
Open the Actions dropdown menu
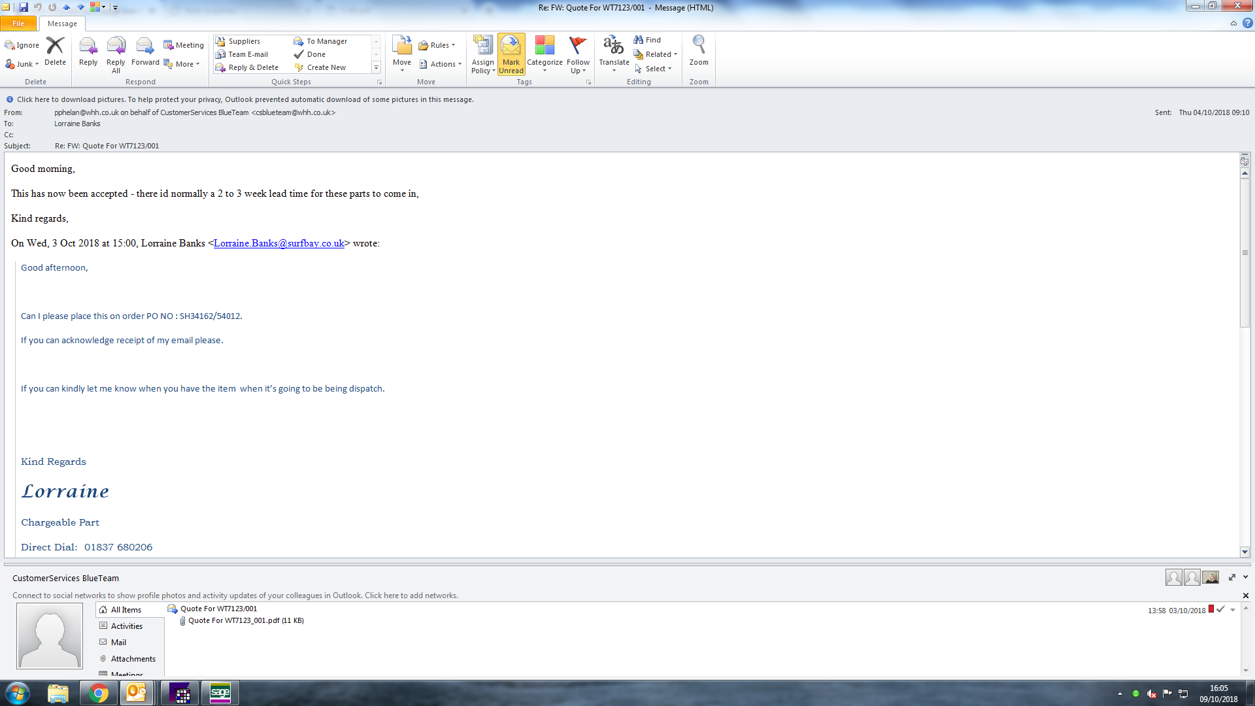click(442, 64)
